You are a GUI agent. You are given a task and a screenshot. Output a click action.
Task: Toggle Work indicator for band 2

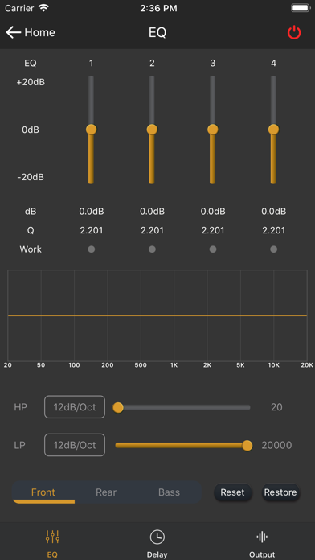(152, 249)
